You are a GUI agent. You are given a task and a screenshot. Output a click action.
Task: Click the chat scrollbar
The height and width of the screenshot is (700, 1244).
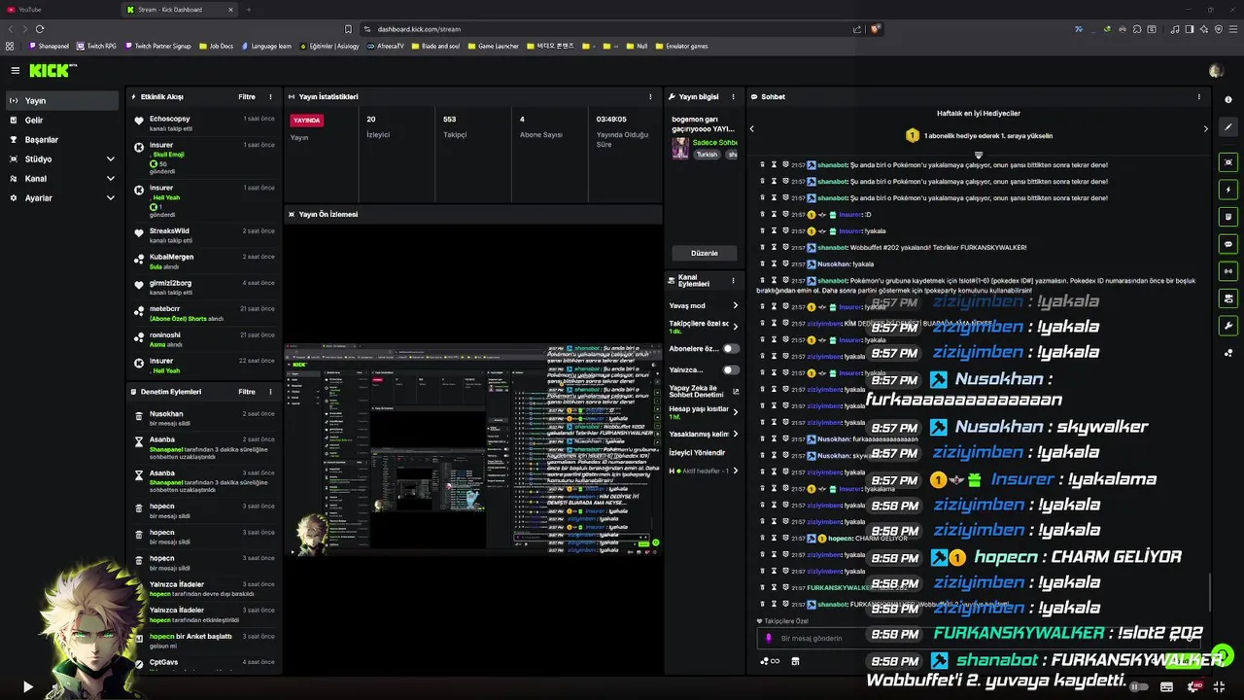[x=1210, y=591]
